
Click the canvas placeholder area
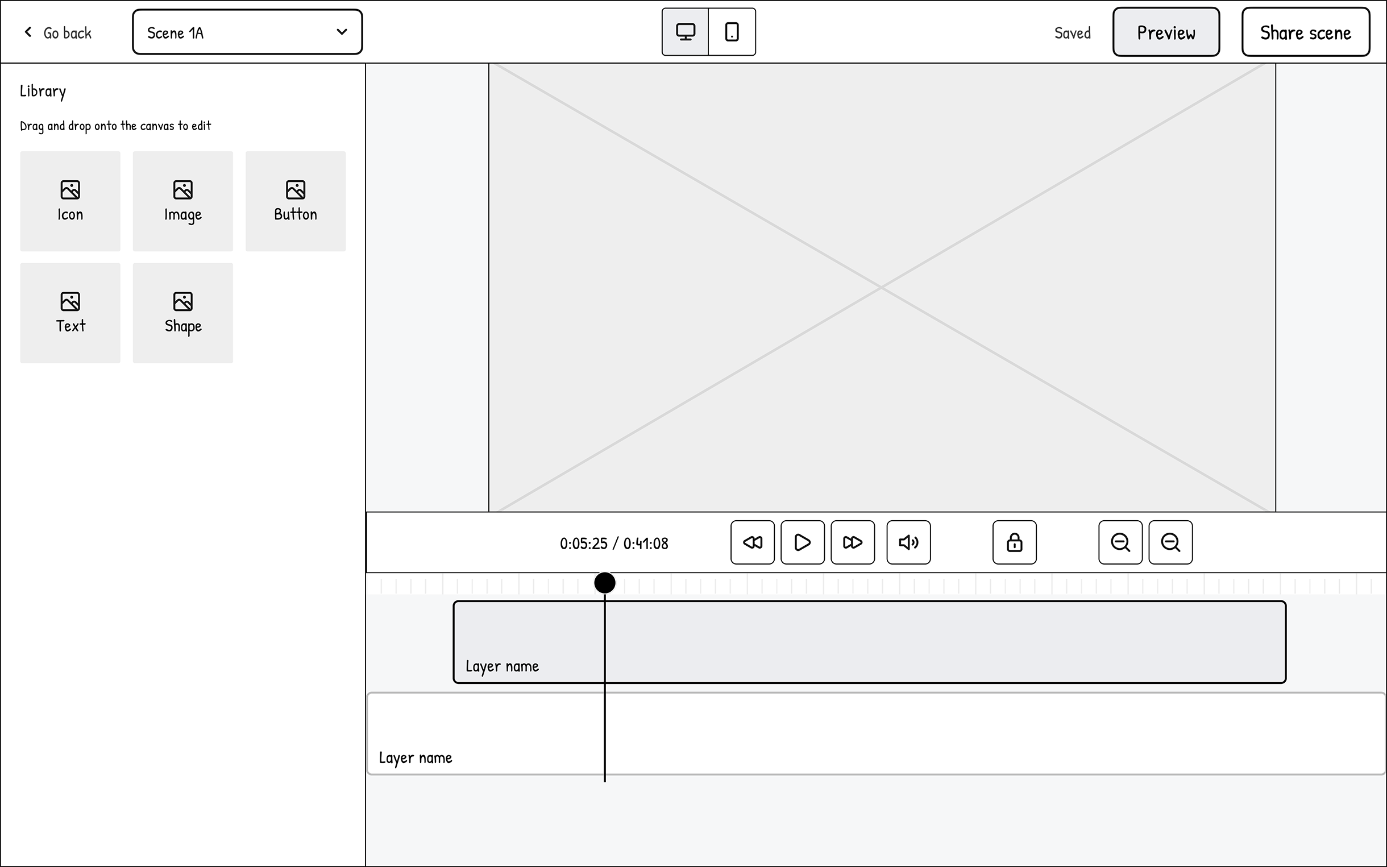tap(882, 287)
